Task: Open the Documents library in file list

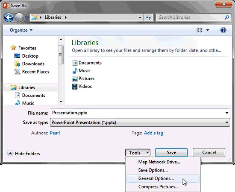Action: click(90, 63)
